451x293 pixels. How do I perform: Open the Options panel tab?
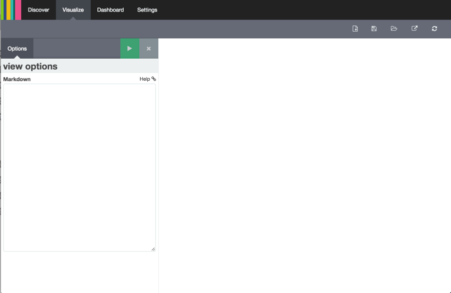pyautogui.click(x=17, y=49)
